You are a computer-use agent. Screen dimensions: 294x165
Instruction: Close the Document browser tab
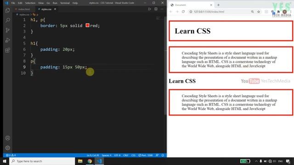pyautogui.click(x=211, y=5)
